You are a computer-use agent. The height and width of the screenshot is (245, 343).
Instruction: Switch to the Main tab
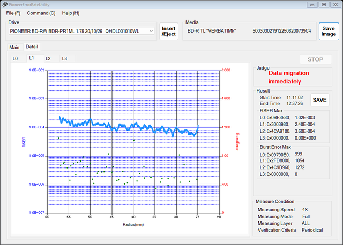[14, 48]
